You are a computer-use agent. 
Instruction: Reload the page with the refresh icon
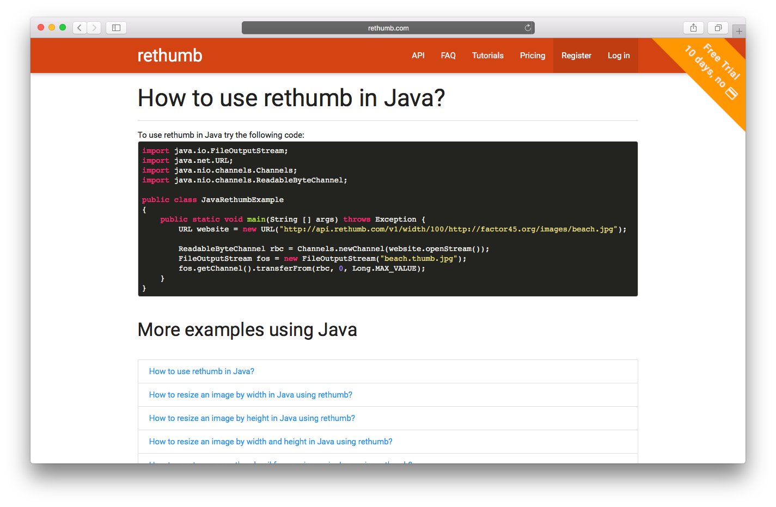(x=528, y=28)
